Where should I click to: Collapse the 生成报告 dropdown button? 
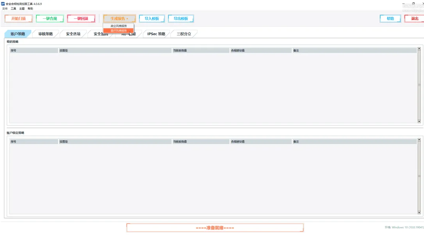tap(119, 19)
